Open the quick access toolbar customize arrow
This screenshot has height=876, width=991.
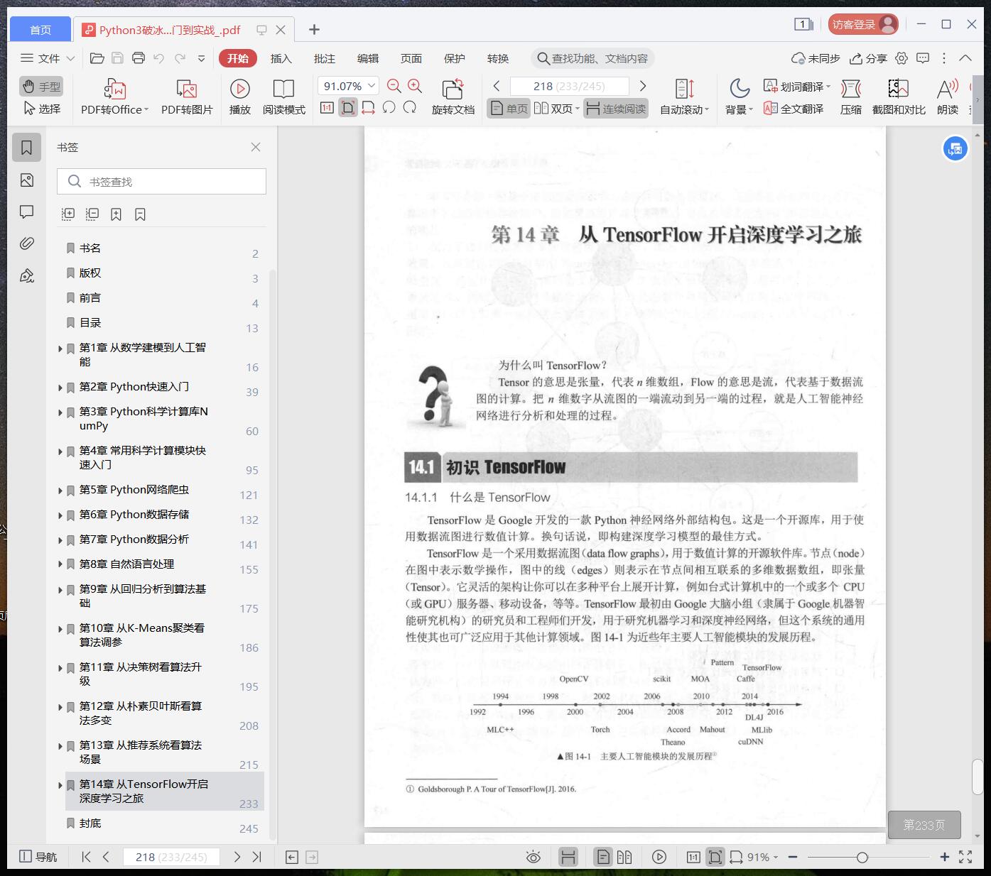point(201,58)
